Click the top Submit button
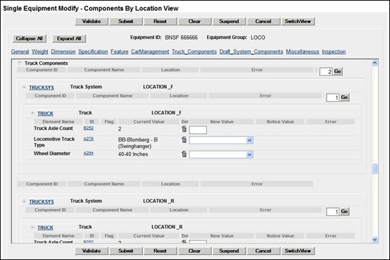Viewport: 390px width, 260px height. pos(126,22)
